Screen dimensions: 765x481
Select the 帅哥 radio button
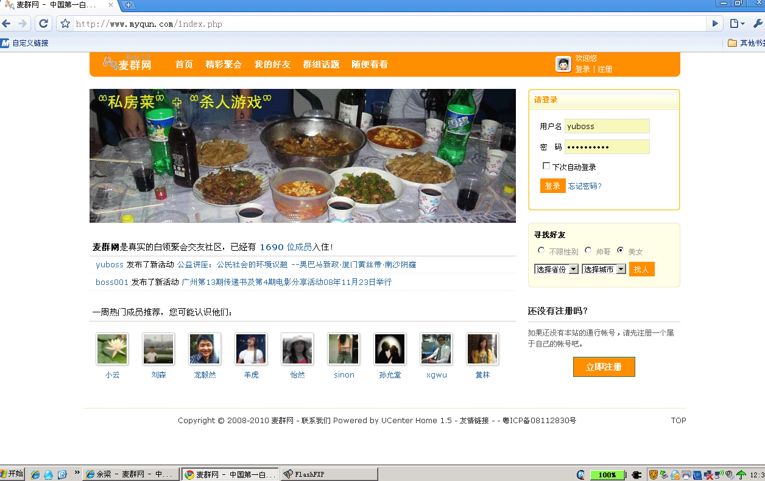point(588,250)
